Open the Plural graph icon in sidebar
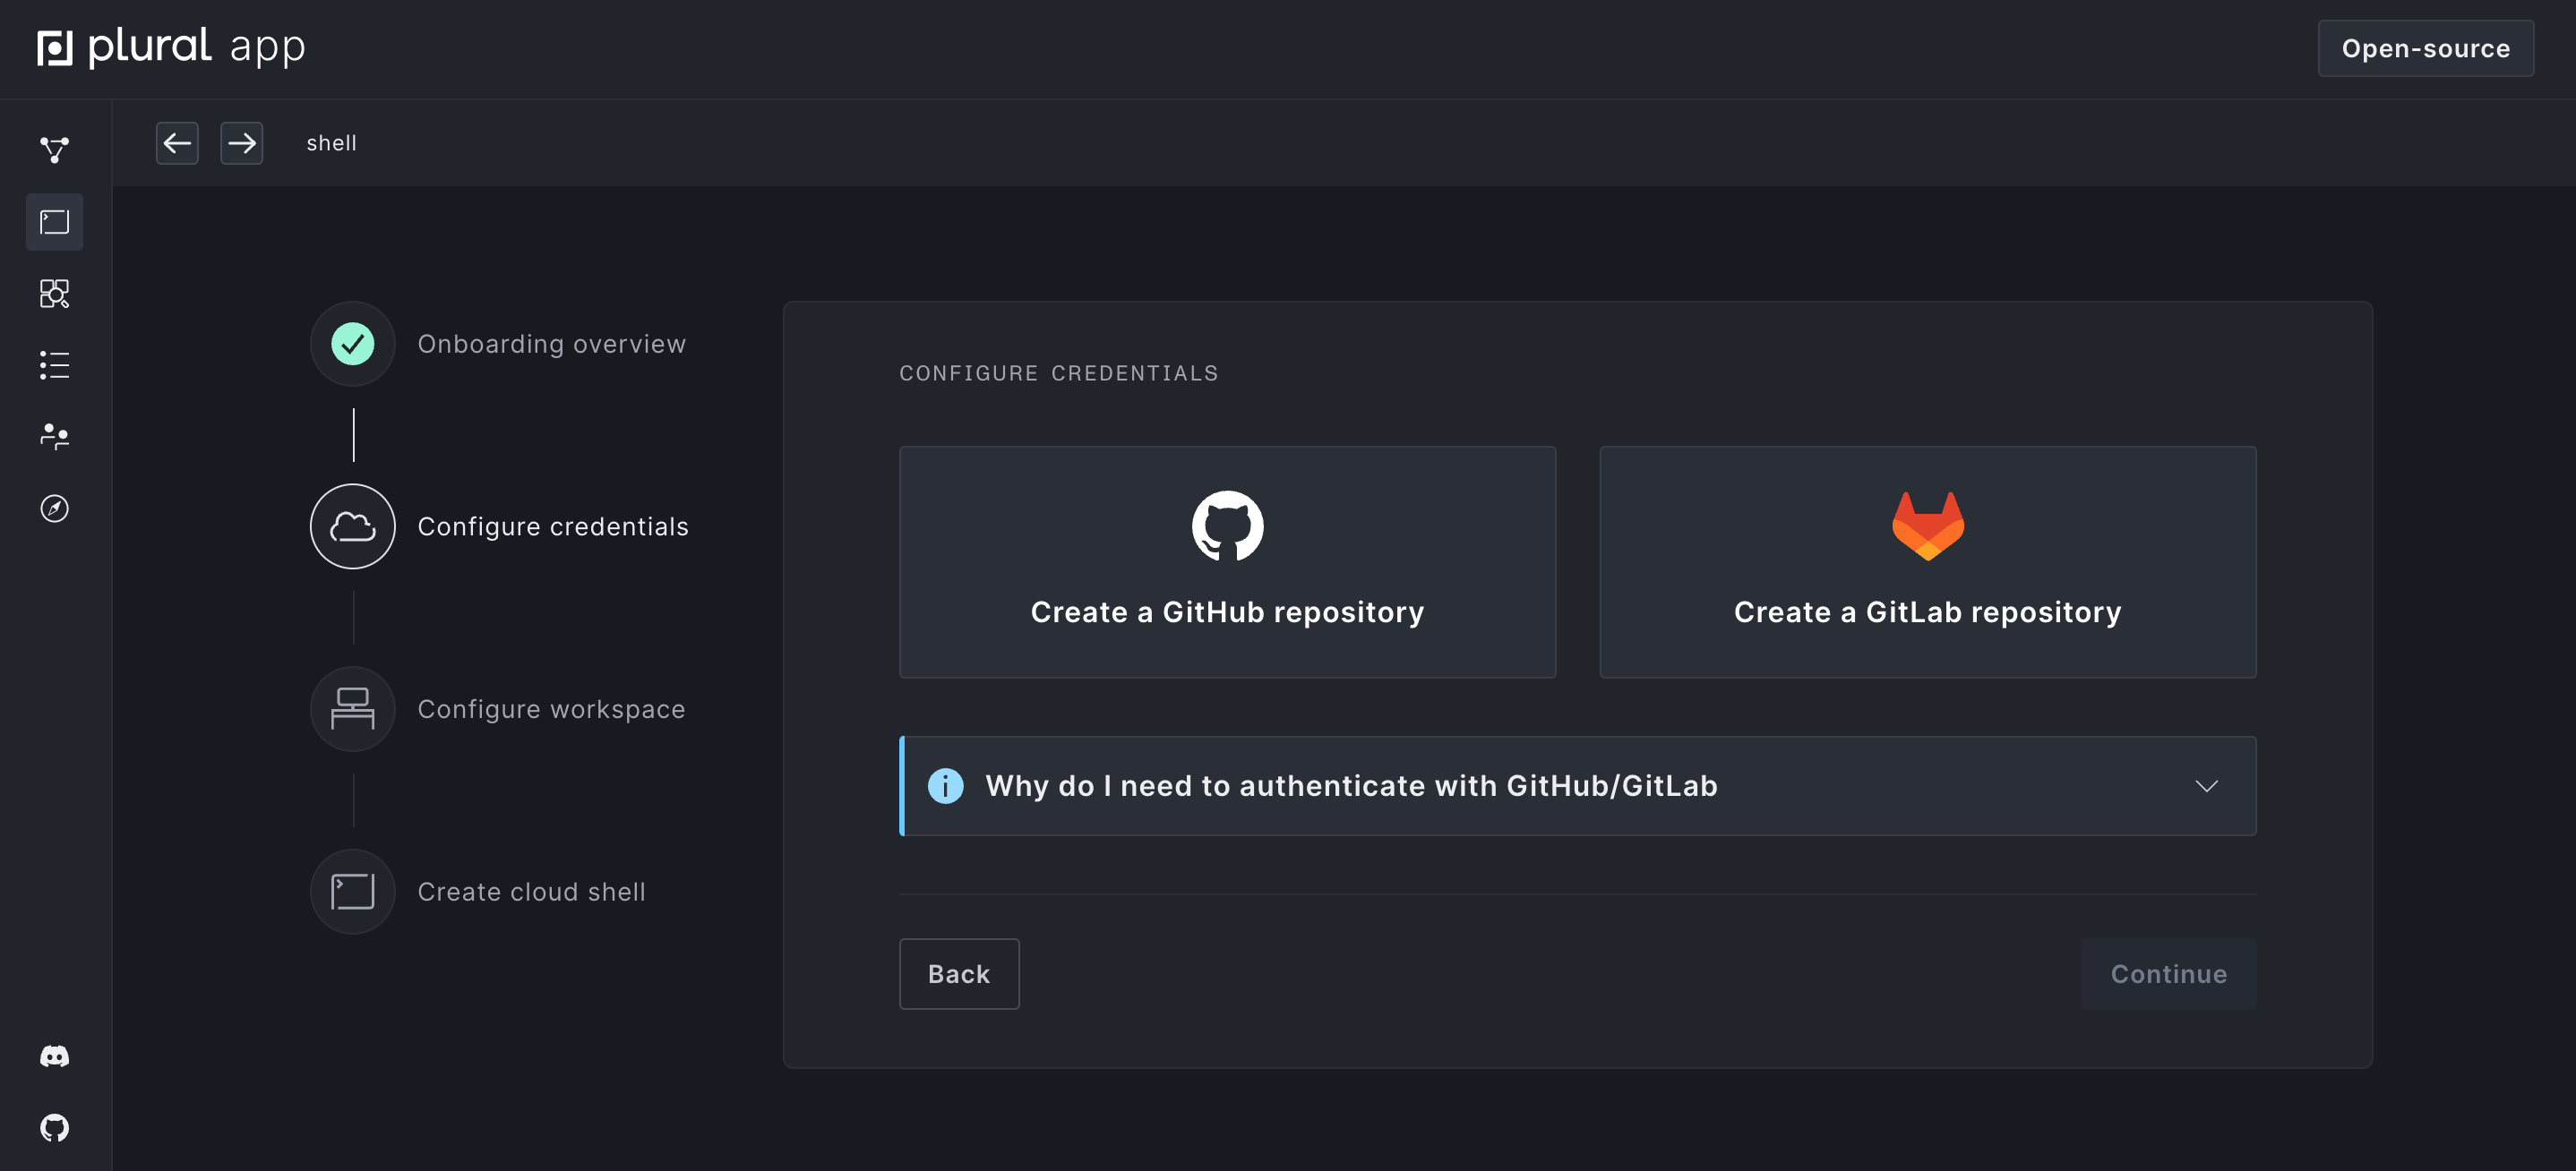 pyautogui.click(x=54, y=149)
